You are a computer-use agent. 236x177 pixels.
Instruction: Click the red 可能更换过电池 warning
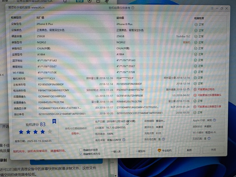206,89
